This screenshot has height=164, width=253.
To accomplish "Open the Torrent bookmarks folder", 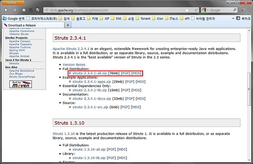I will click(143, 18).
